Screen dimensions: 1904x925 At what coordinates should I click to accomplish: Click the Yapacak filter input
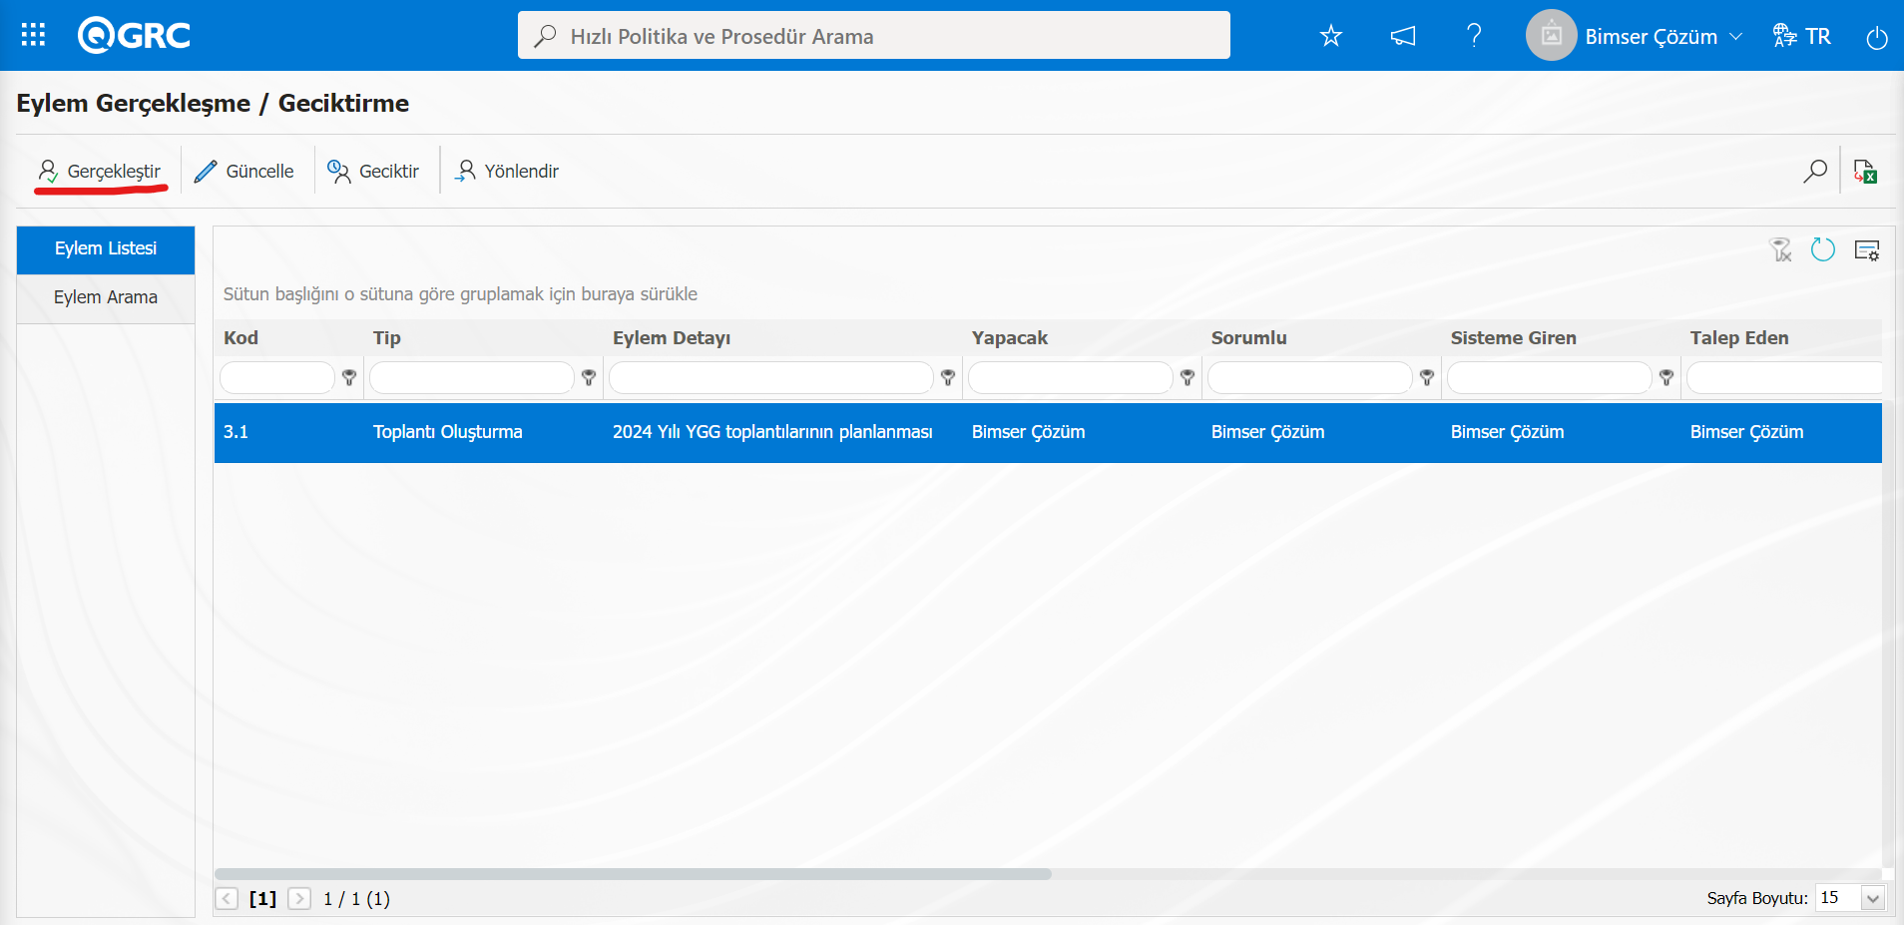pos(1071,377)
